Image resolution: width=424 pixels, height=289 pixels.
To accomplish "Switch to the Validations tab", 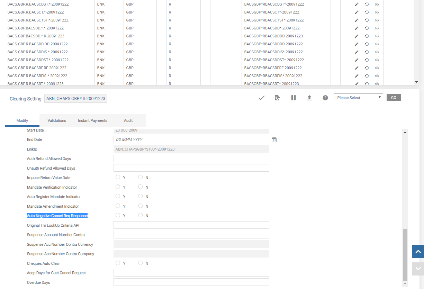I will [57, 120].
